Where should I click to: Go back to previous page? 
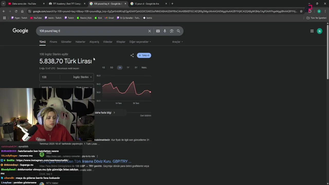(4, 11)
